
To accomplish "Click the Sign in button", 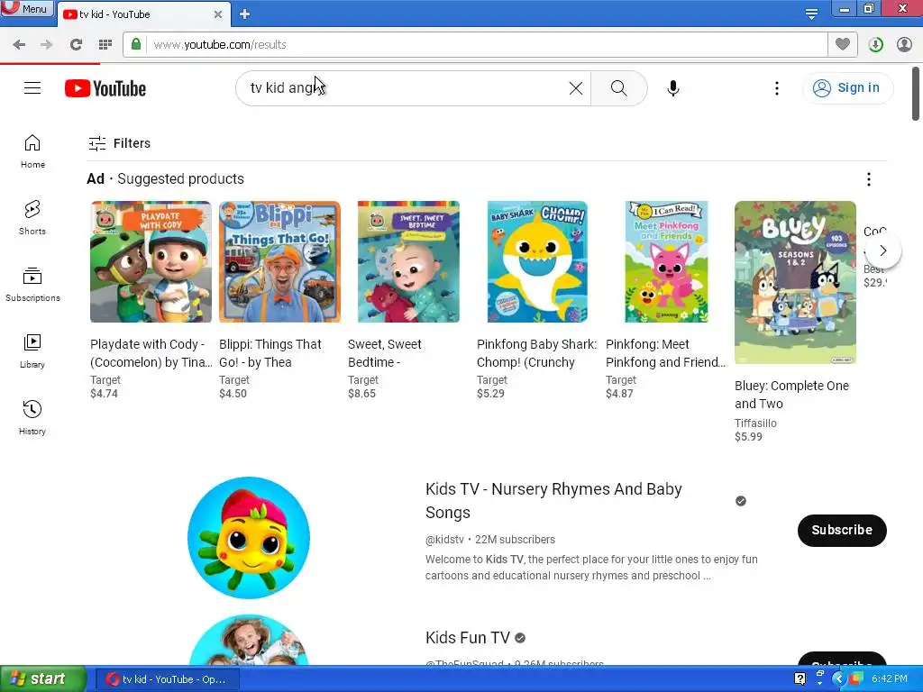I will 847,88.
